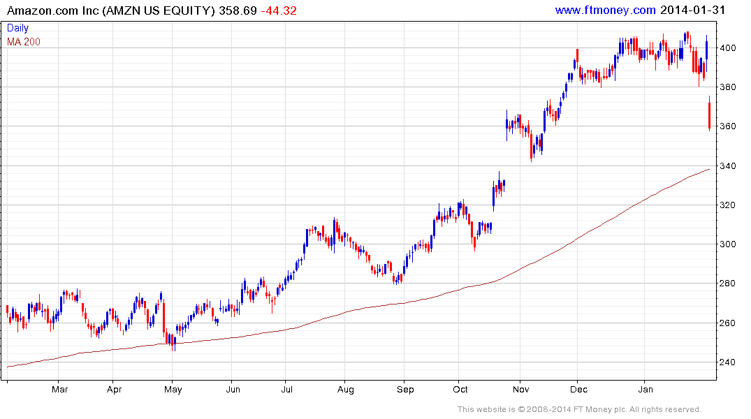Viewport: 751px width, 419px height.
Task: Click the 300 price axis label
Action: click(728, 244)
